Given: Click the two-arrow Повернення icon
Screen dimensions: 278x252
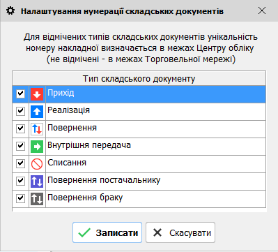Looking at the screenshot, I should (x=37, y=129).
